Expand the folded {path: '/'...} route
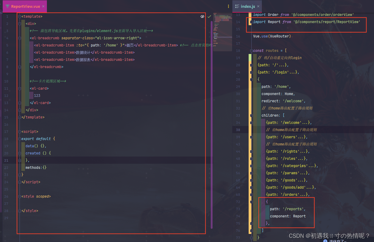Image resolution: width=374 pixels, height=242 pixels. coord(251,65)
